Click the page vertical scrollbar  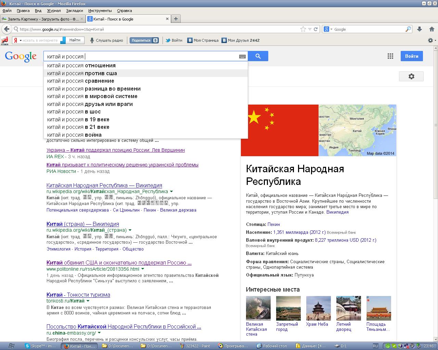coord(436,125)
